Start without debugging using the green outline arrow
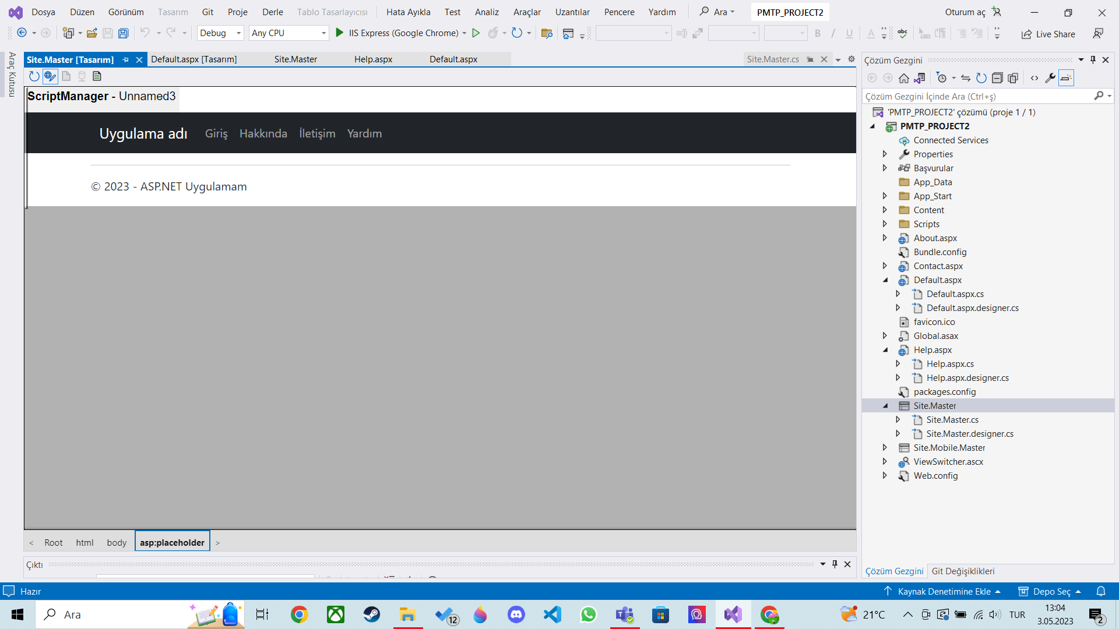Image resolution: width=1119 pixels, height=629 pixels. (x=476, y=33)
